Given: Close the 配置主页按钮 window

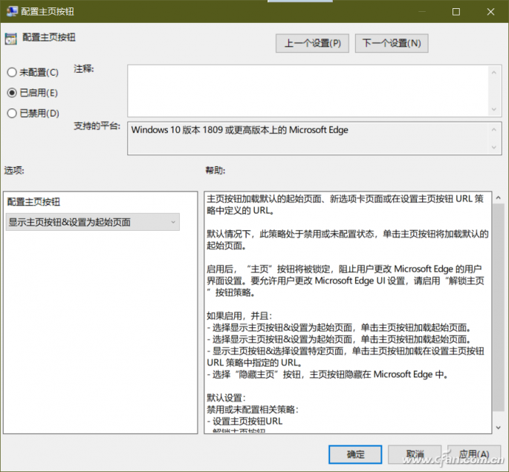Looking at the screenshot, I should pos(490,12).
